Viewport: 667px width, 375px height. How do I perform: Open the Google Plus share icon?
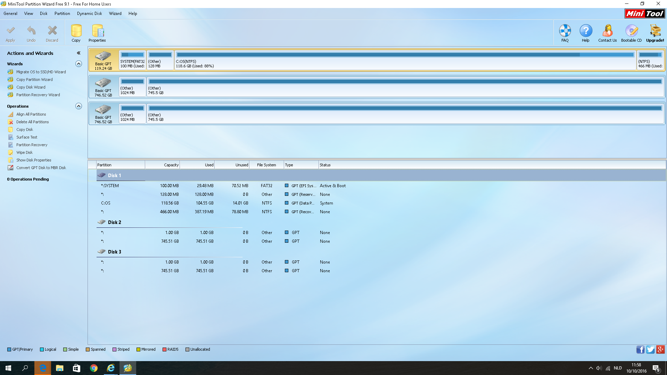pos(660,349)
